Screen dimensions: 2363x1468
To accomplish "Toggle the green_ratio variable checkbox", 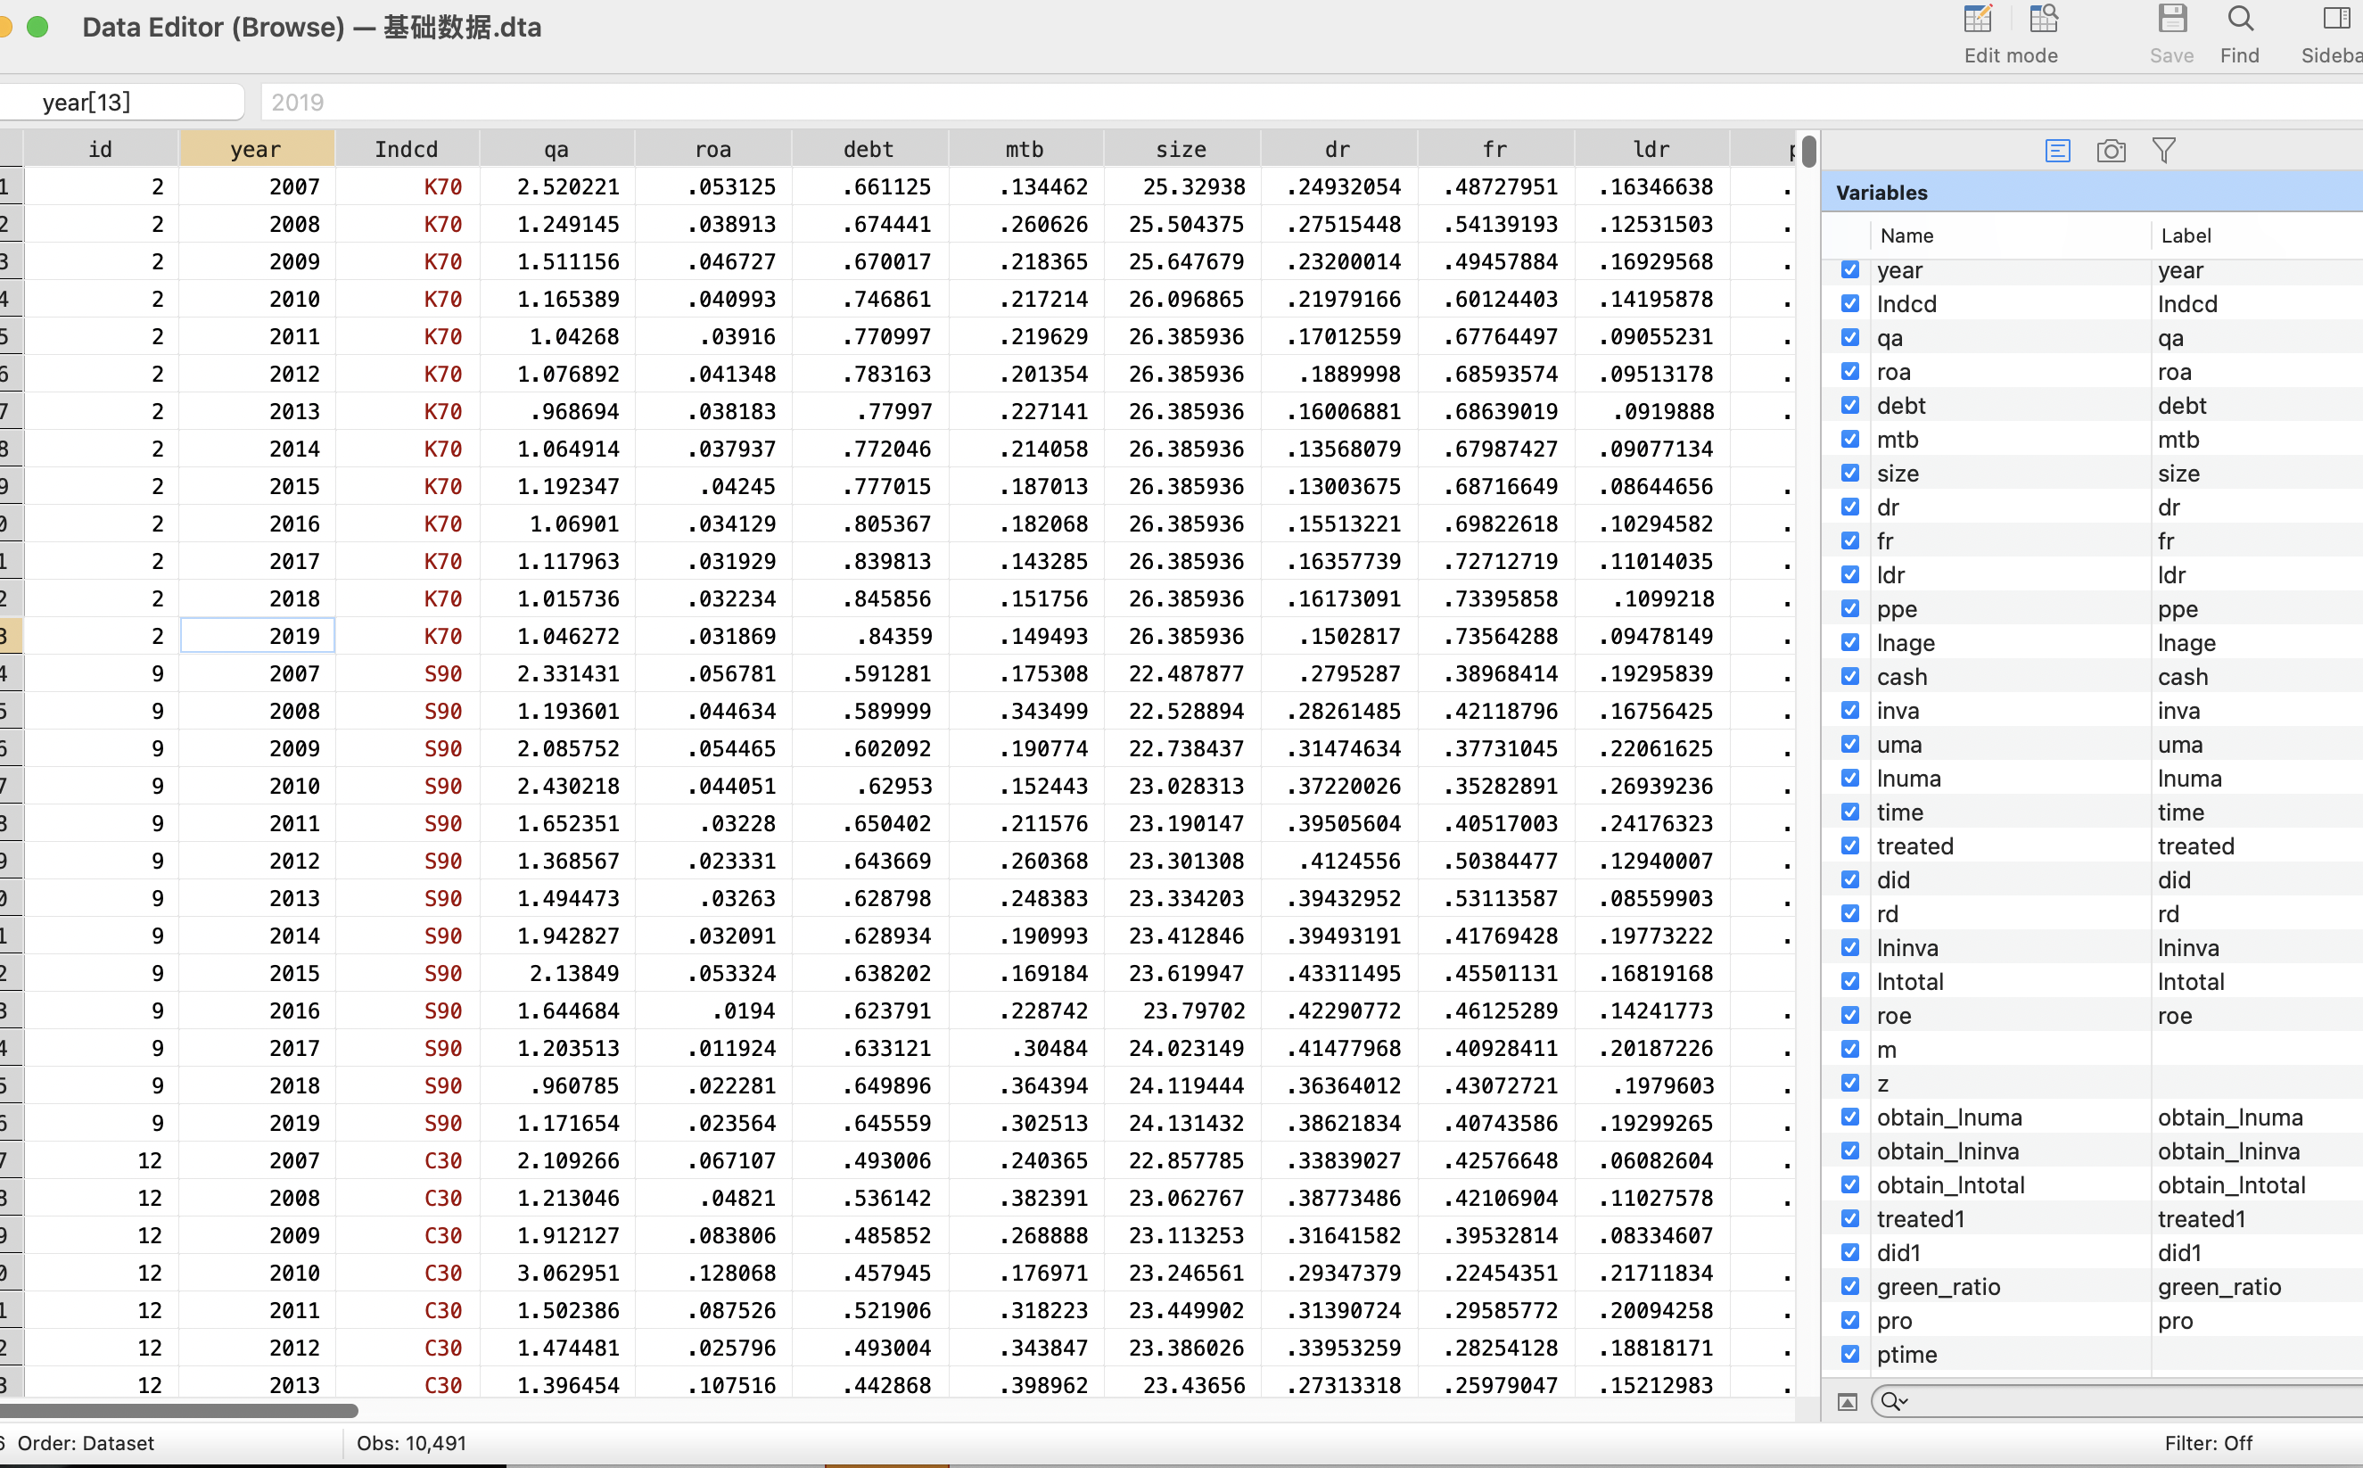I will (1850, 1286).
